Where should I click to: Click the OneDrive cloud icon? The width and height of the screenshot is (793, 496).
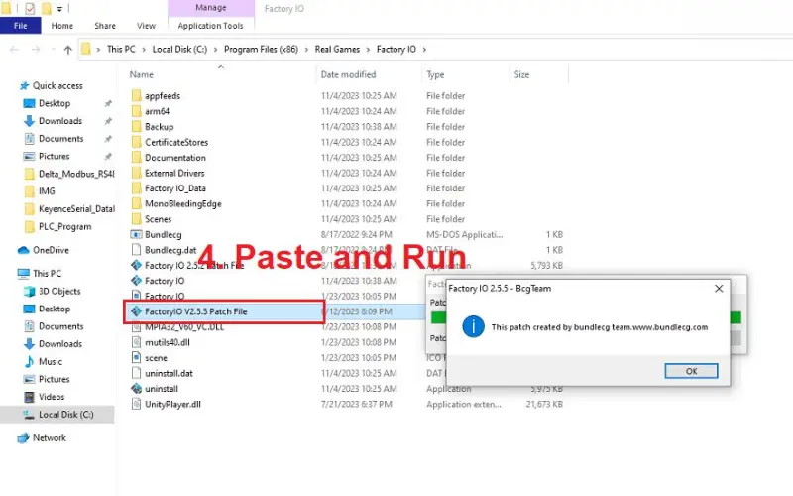click(23, 251)
